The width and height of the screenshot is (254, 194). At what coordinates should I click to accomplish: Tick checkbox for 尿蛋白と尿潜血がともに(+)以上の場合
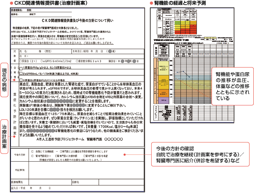click(21, 80)
